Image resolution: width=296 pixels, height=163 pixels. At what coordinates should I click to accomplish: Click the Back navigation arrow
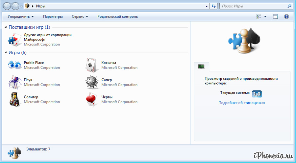click(x=7, y=6)
